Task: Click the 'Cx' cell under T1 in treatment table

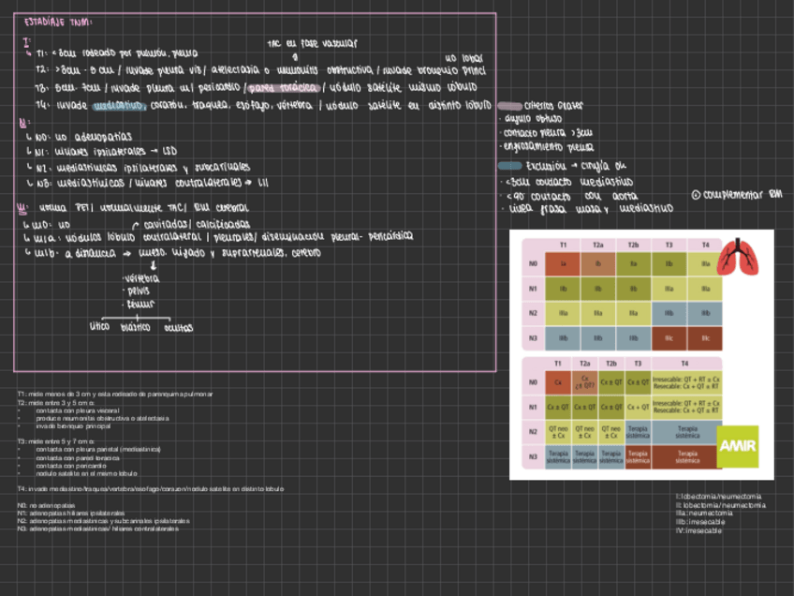Action: (558, 382)
